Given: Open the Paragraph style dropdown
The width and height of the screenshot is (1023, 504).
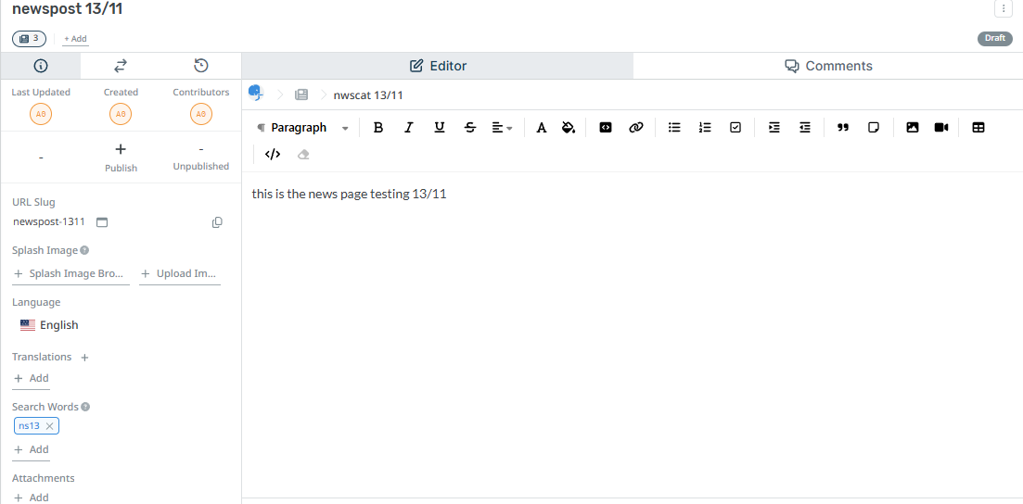Looking at the screenshot, I should pos(303,128).
